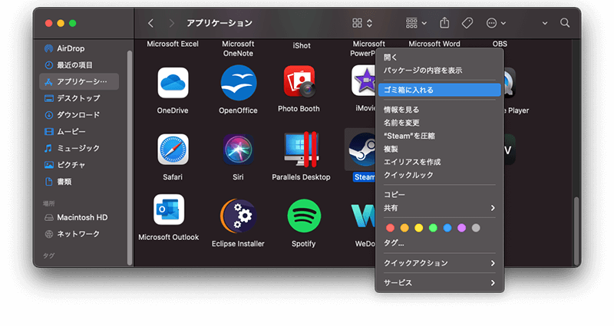
Task: Select アプリケーション in the sidebar
Action: (80, 82)
